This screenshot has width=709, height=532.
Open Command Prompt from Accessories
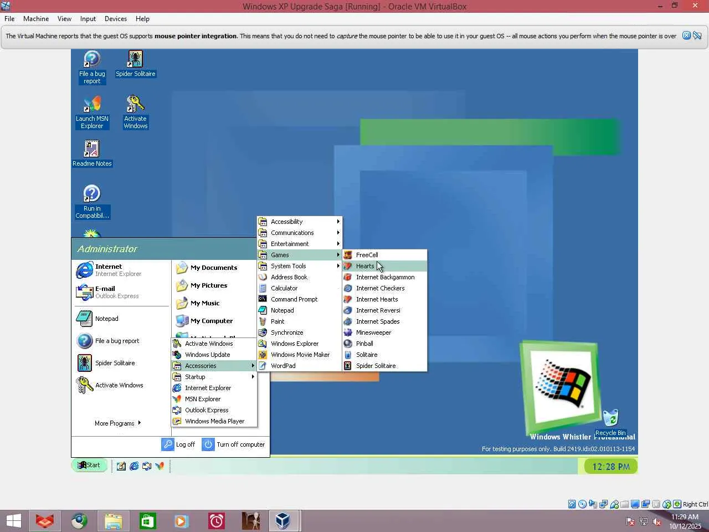[300, 299]
